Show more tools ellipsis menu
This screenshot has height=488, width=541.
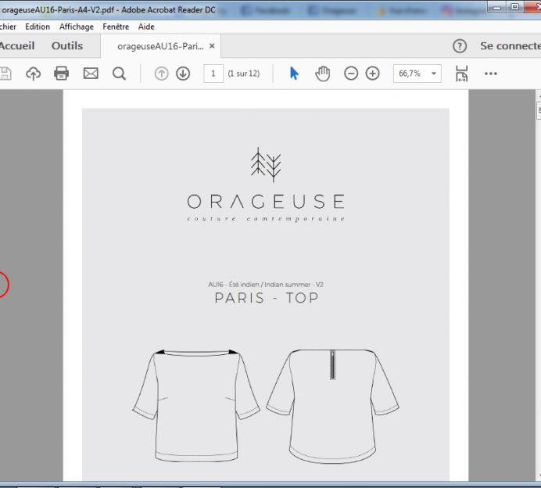(491, 74)
